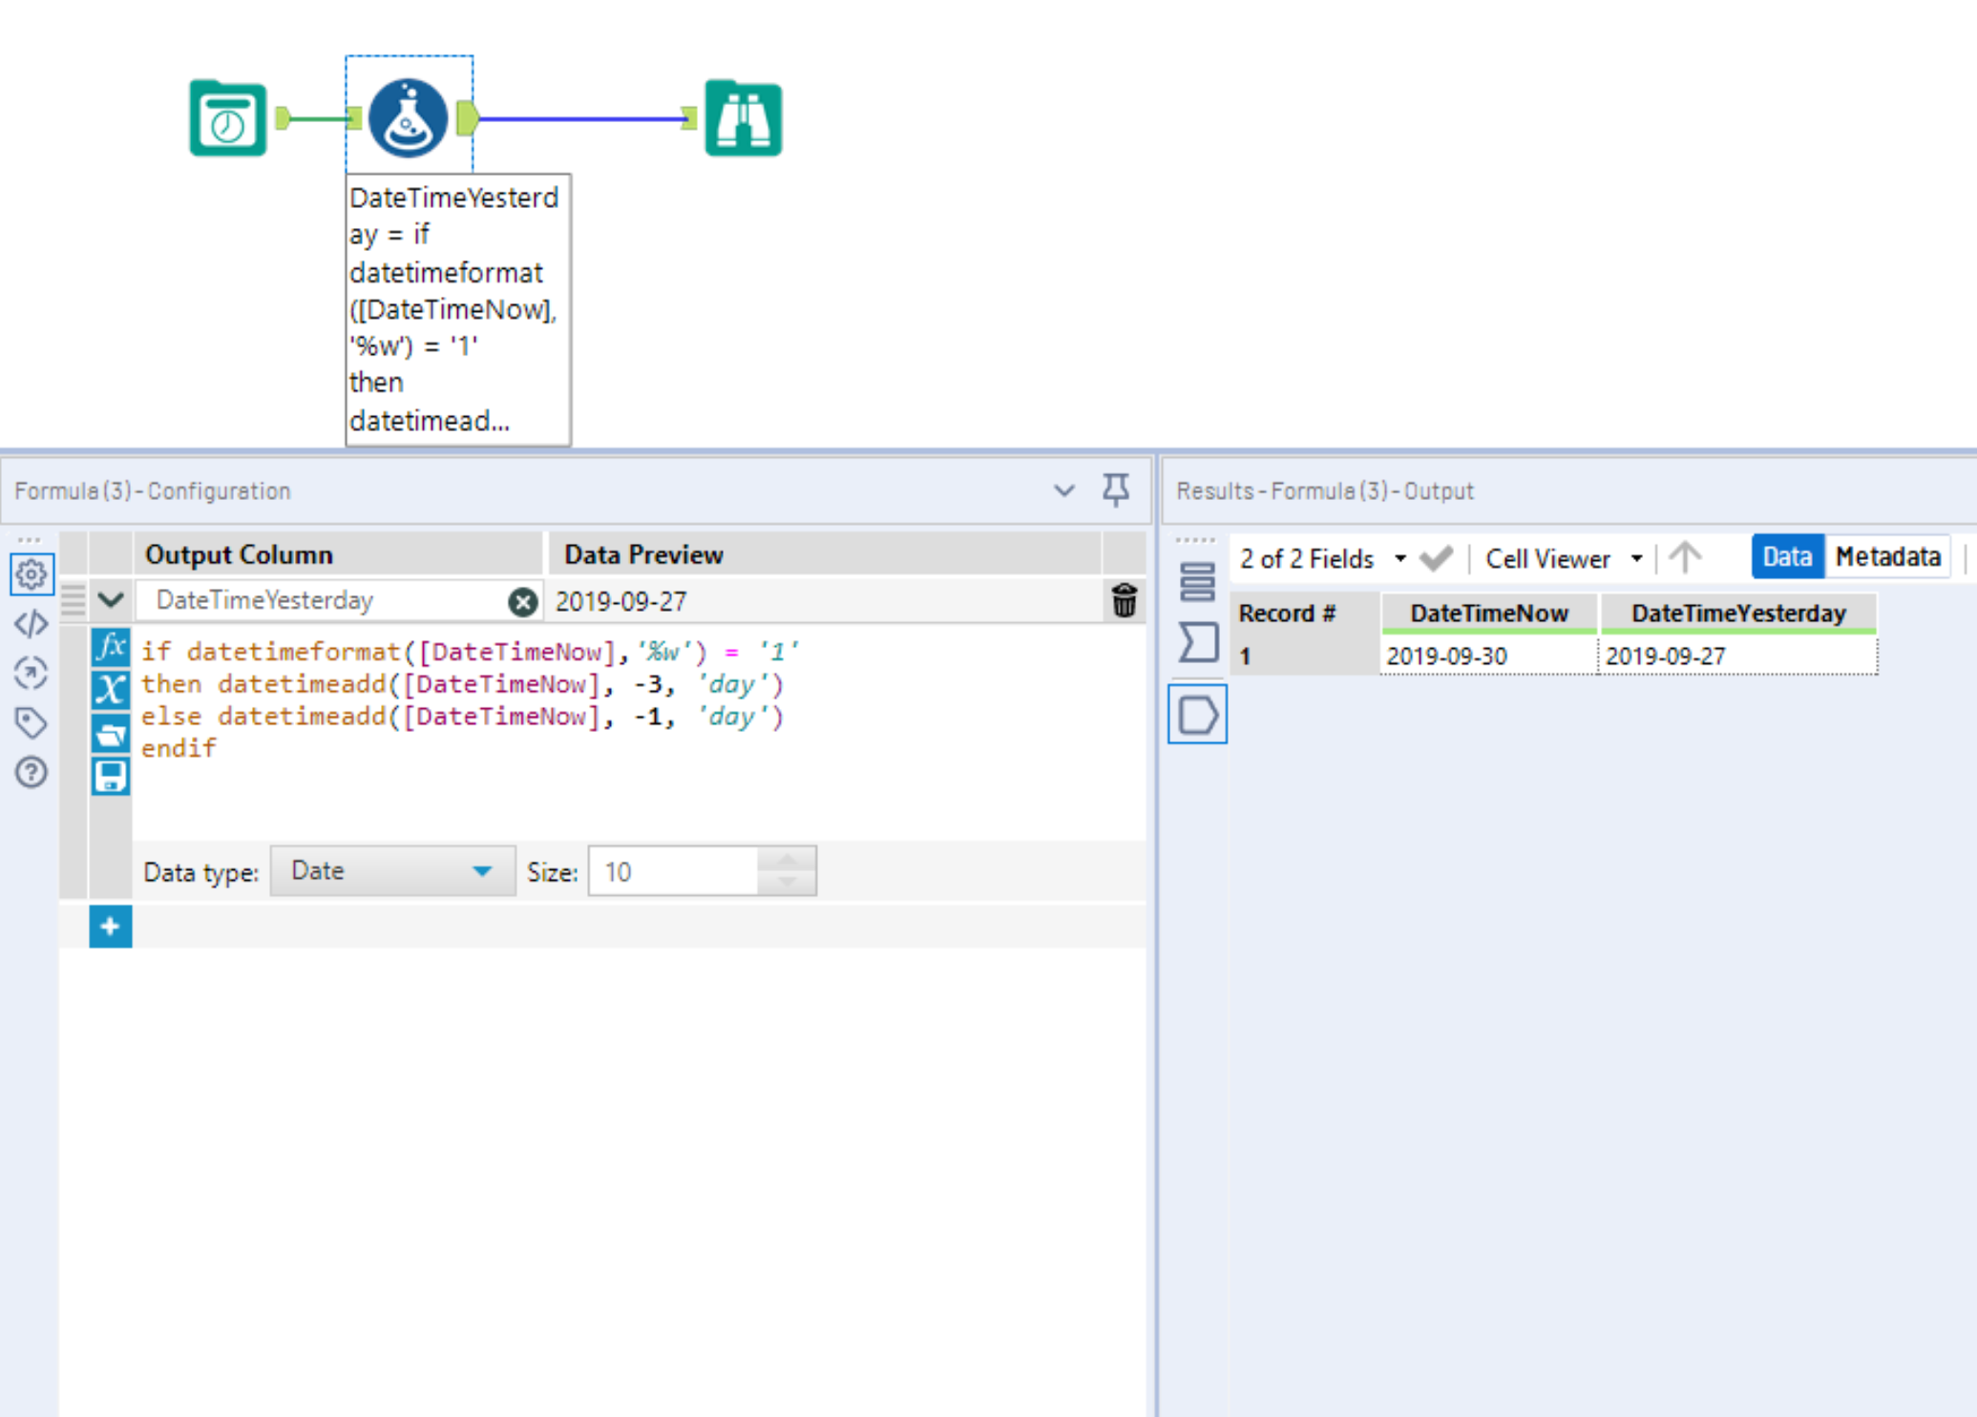Open the columns and variables list (X icon)
Screen dimensions: 1977x1417
point(110,689)
